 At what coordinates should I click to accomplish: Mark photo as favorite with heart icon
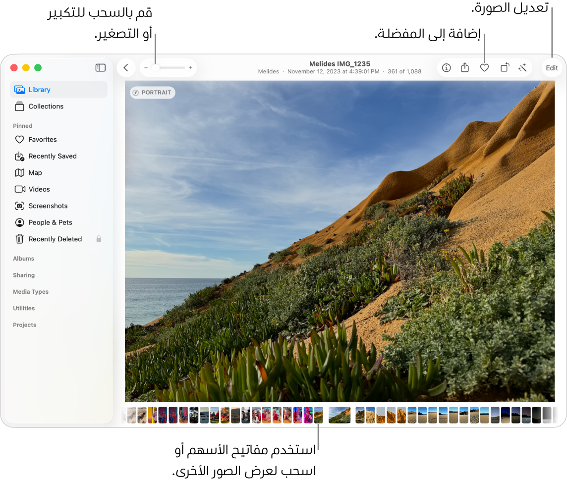484,68
